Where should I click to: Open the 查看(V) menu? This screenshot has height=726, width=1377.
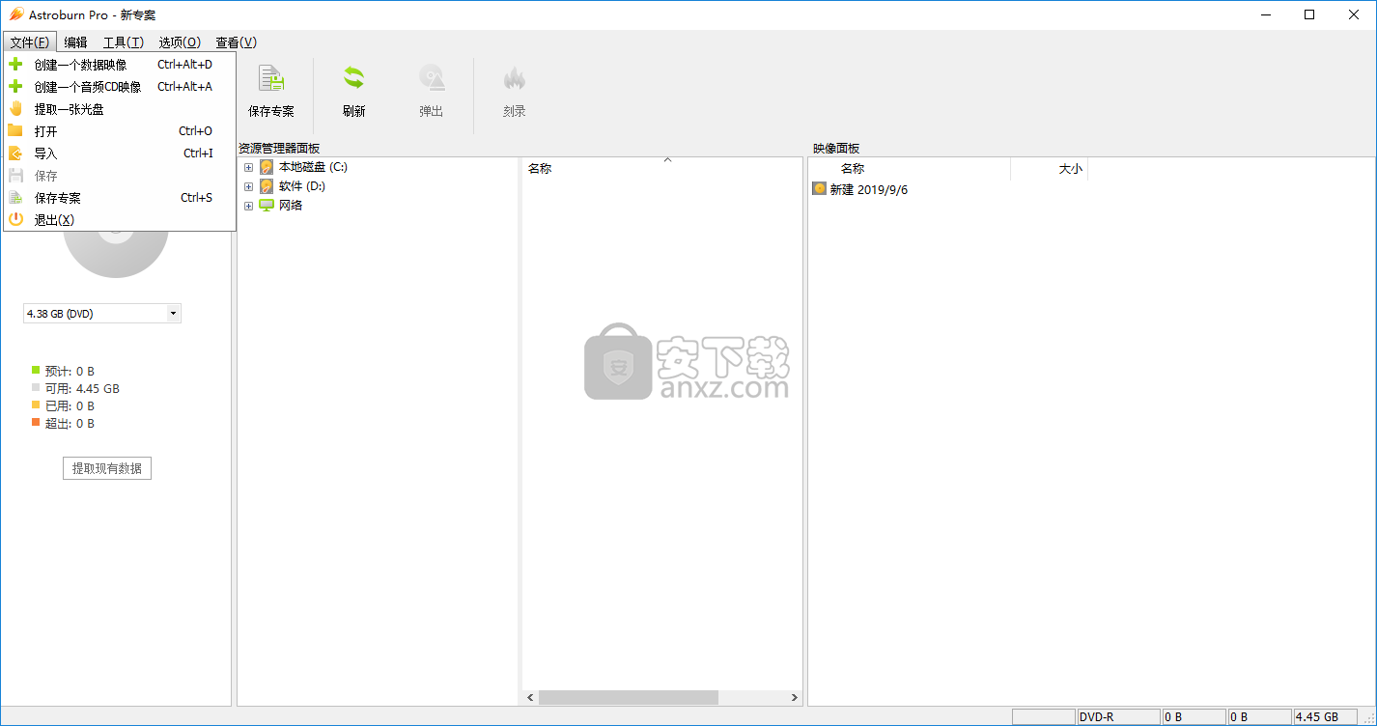pyautogui.click(x=236, y=42)
